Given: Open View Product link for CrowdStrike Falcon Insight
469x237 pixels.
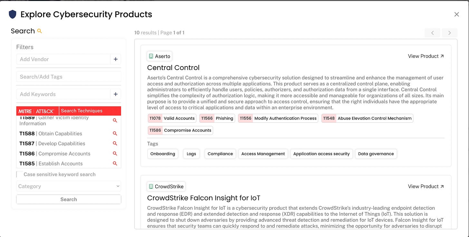Looking at the screenshot, I should (426, 187).
